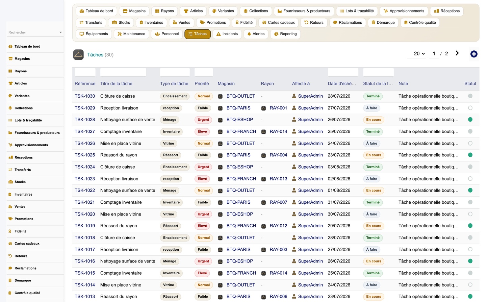Open the Reporting tab
488x302 pixels.
285,34
